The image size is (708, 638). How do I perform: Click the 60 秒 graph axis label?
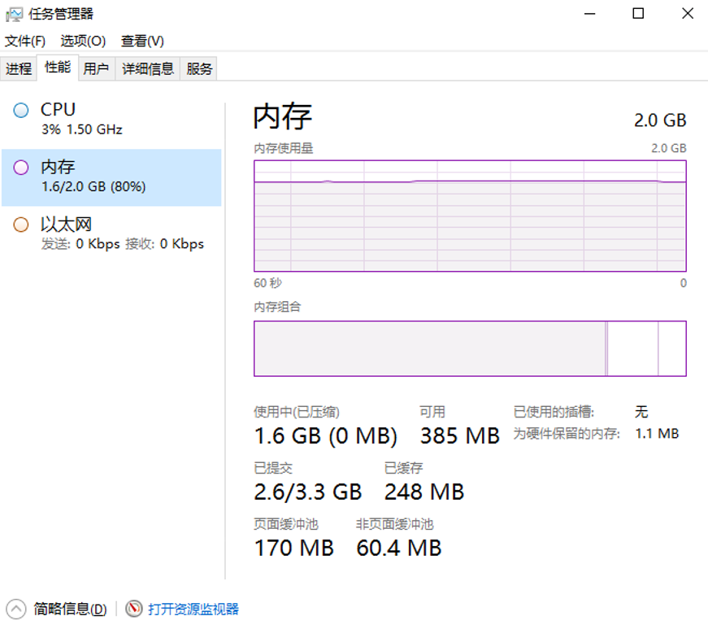[267, 283]
